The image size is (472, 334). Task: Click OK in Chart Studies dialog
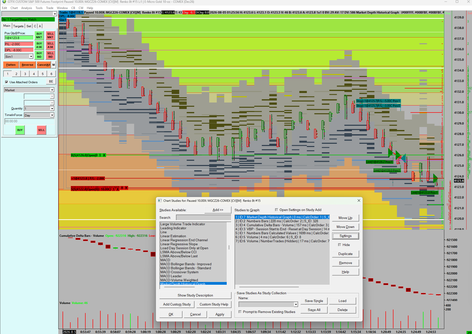click(x=171, y=314)
